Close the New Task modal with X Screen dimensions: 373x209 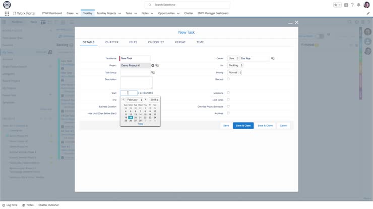(297, 22)
